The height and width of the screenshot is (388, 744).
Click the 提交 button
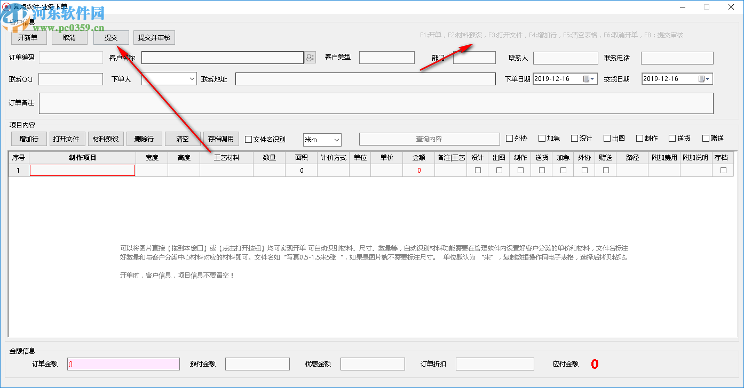point(111,37)
